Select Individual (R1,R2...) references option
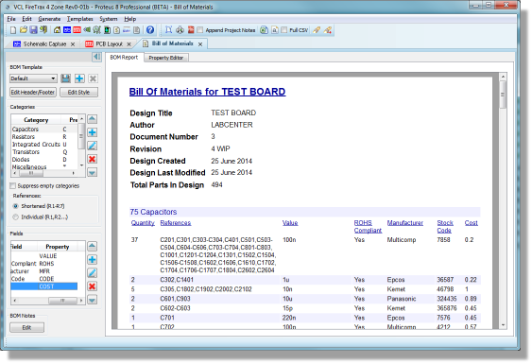Screen dimensions: 532x364 point(16,217)
